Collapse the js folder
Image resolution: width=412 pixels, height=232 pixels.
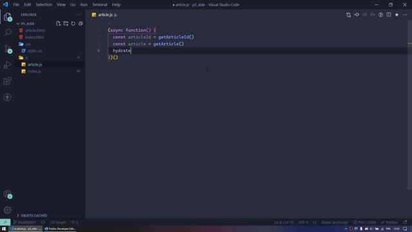pos(50,57)
